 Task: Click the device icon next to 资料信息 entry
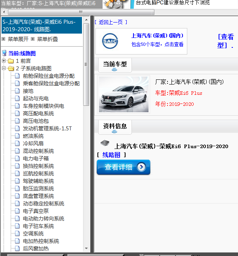pyautogui.click(x=105, y=143)
